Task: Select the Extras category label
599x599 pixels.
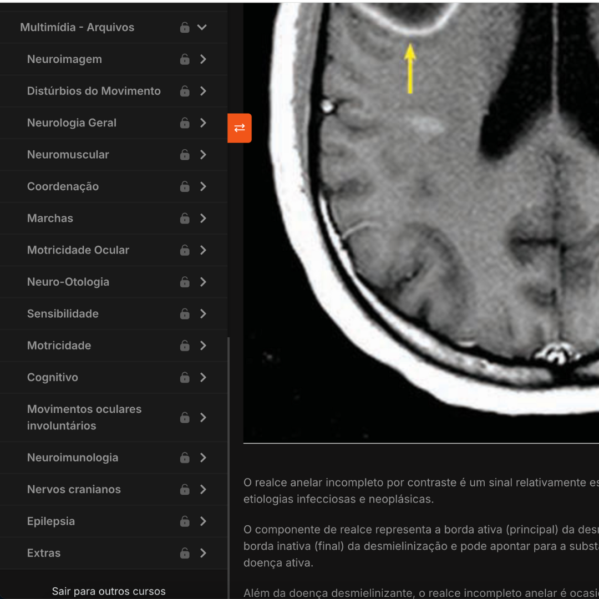Action: pos(44,553)
